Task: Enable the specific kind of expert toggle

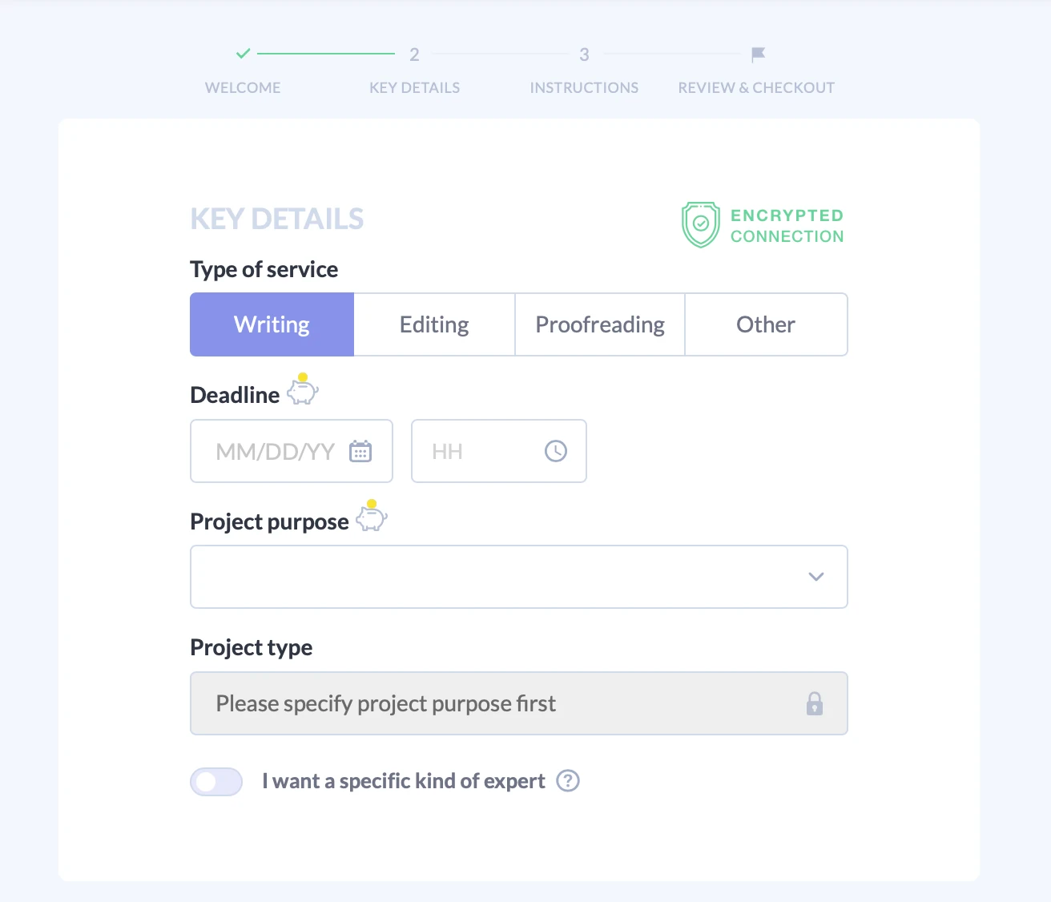Action: click(216, 782)
